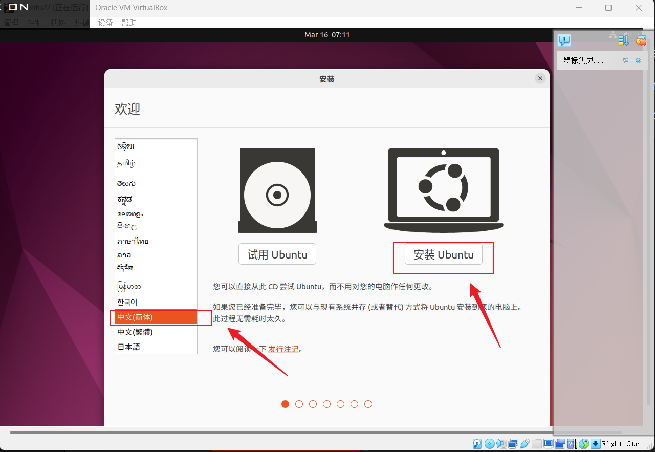Click the horizontal scrollbar below the VM display
Screen dimensions: 655x452
pyautogui.click(x=316, y=432)
